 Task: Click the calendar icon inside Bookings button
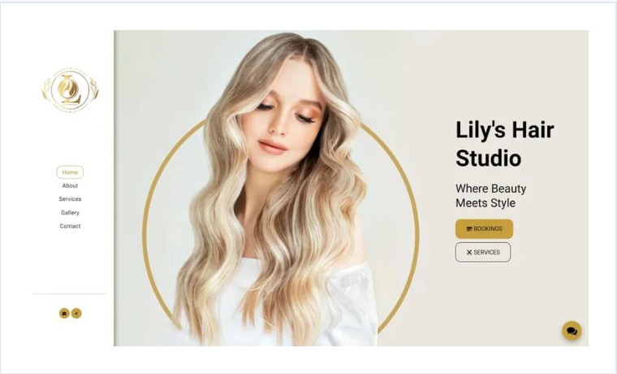tap(469, 228)
